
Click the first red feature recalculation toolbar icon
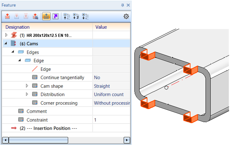point(8,16)
